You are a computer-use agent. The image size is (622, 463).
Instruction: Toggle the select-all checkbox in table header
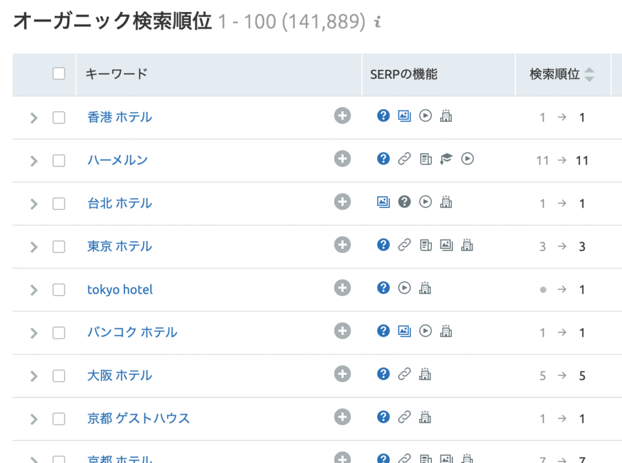(x=59, y=74)
